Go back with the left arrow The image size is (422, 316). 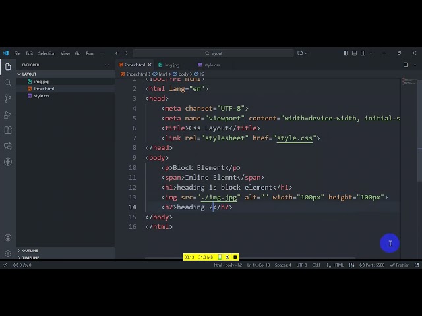(x=117, y=53)
